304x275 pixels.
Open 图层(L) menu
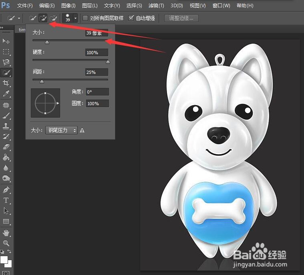point(90,6)
